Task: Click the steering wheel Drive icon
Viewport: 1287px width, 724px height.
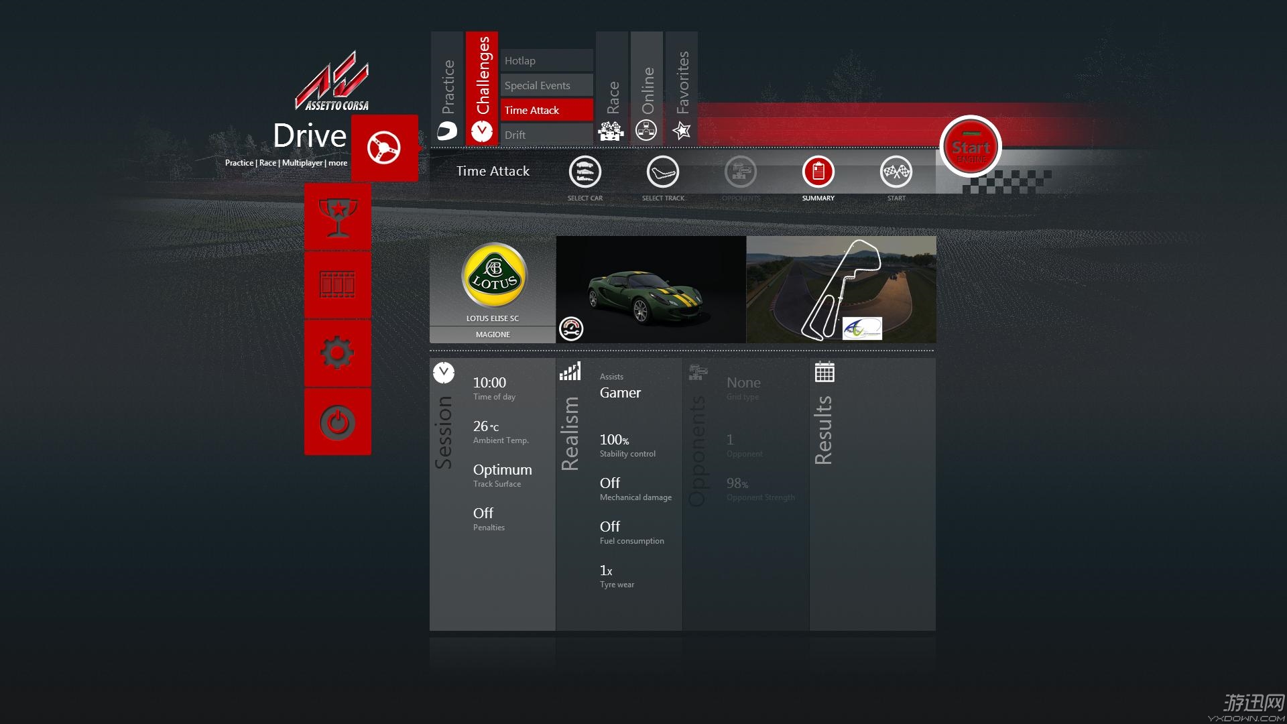Action: point(384,148)
